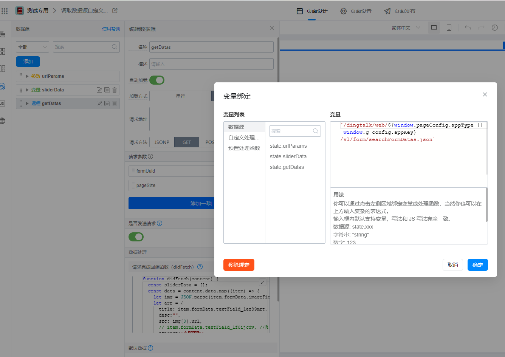Click help icon beside didFetch callback

point(200,267)
